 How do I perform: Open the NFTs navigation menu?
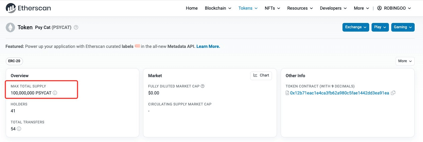point(272,8)
